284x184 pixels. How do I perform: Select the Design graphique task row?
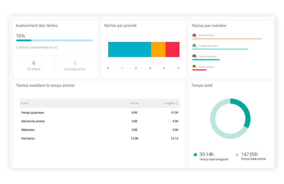[100, 113]
